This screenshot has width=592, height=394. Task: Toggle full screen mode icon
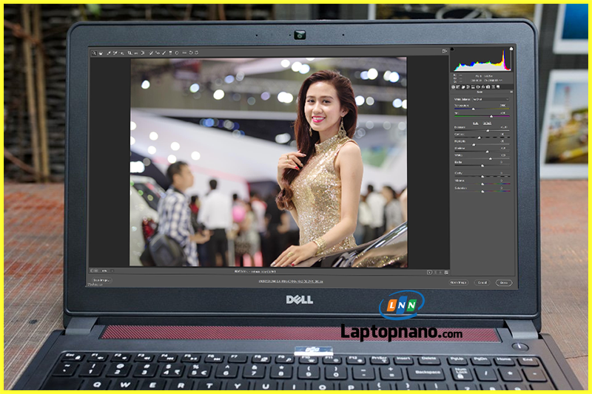[x=445, y=51]
